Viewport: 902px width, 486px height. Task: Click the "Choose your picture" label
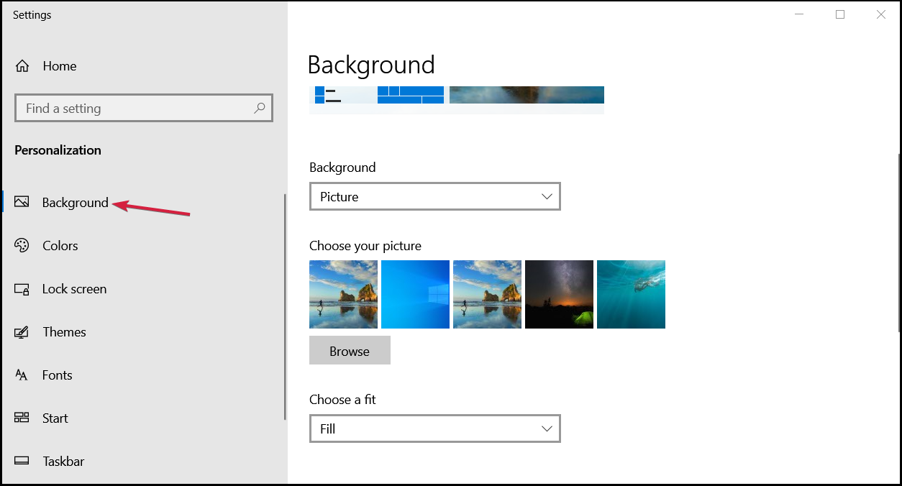click(365, 246)
